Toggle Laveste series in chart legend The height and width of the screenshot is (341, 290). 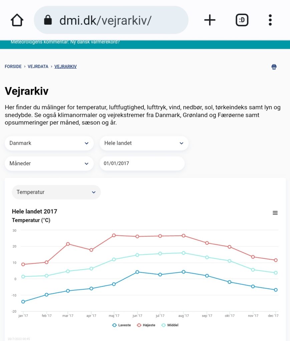click(122, 325)
